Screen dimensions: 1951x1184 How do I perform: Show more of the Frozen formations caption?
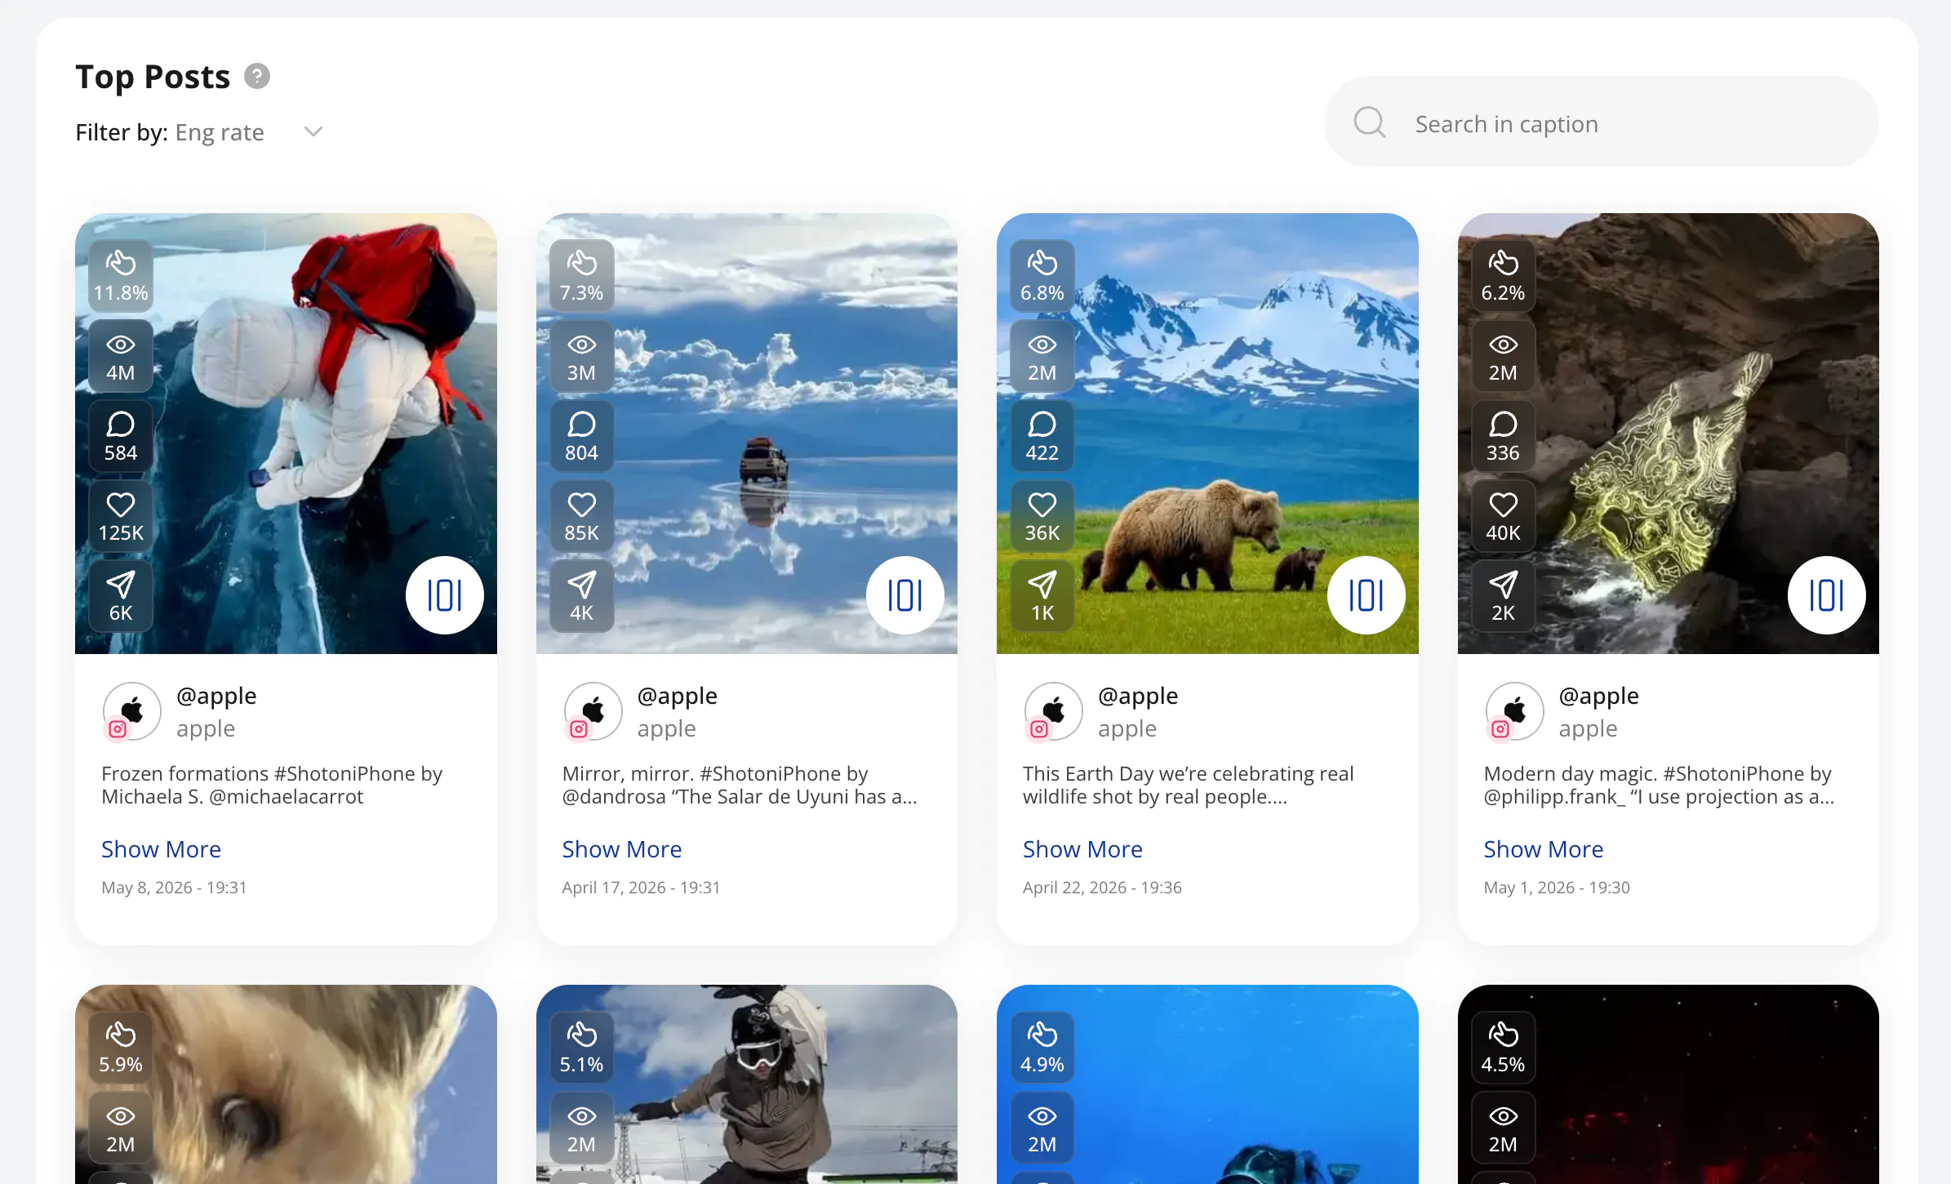point(161,849)
